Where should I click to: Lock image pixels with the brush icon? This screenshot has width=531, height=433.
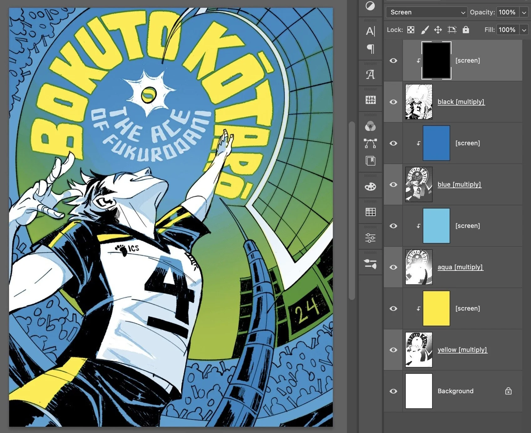click(x=425, y=30)
